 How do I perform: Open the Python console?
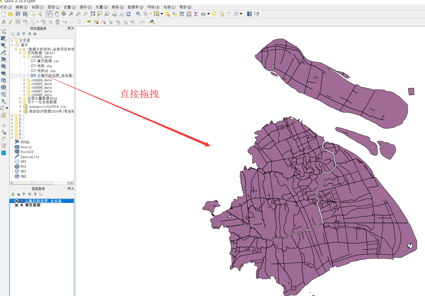[x=152, y=22]
